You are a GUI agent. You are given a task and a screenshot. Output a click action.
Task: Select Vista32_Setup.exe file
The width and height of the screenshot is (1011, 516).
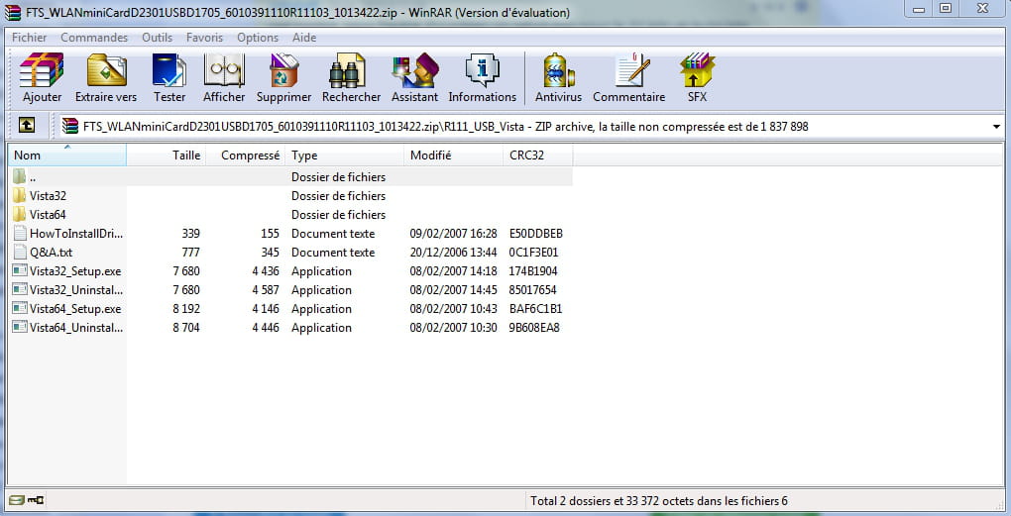point(74,271)
